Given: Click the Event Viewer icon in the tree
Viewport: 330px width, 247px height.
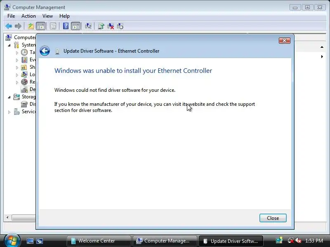Looking at the screenshot, I should [x=24, y=60].
